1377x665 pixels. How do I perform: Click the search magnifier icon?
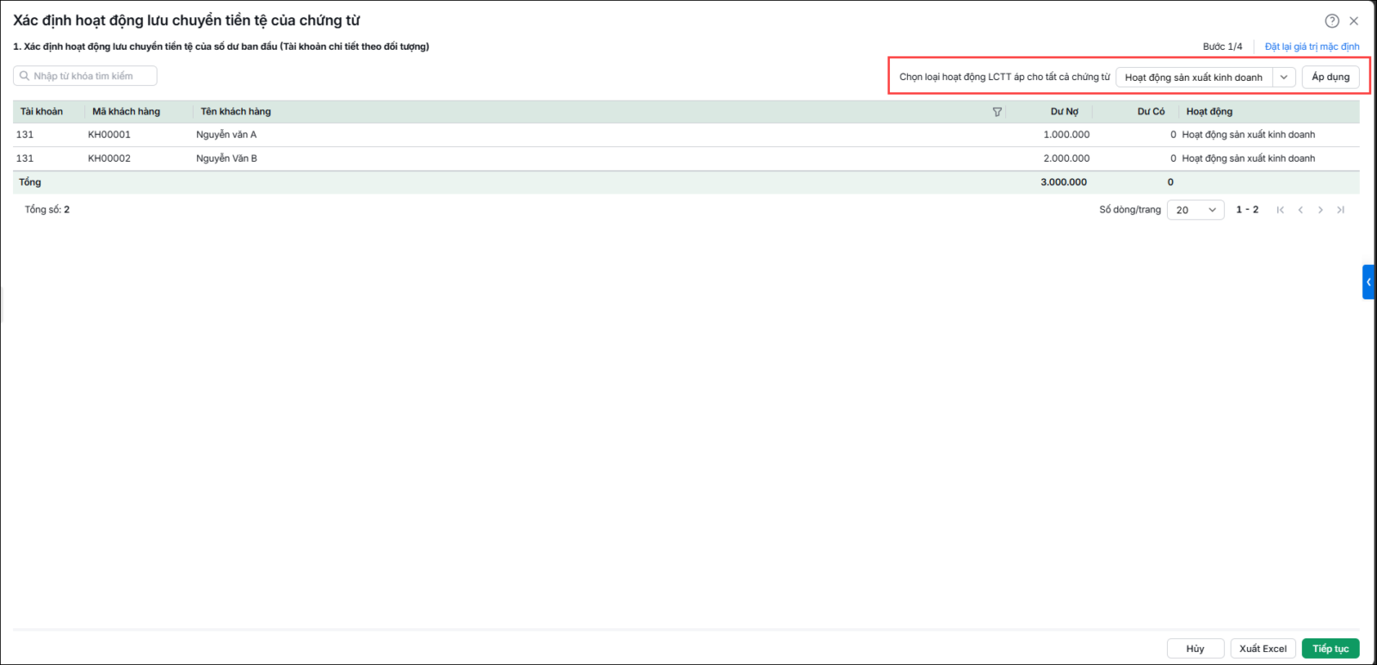tap(25, 76)
